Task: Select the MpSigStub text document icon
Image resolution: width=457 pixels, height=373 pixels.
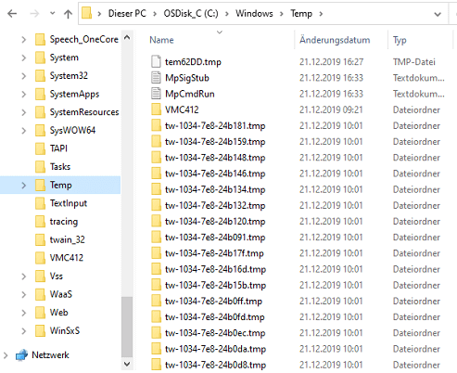Action: point(156,78)
